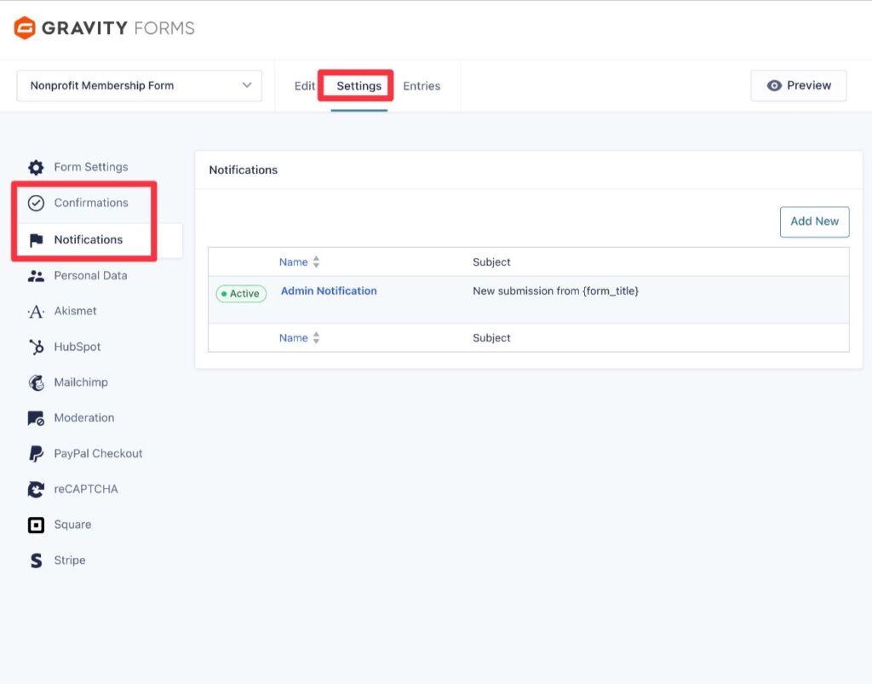Open Confirmations in the sidebar
The width and height of the screenshot is (872, 684).
pyautogui.click(x=91, y=203)
